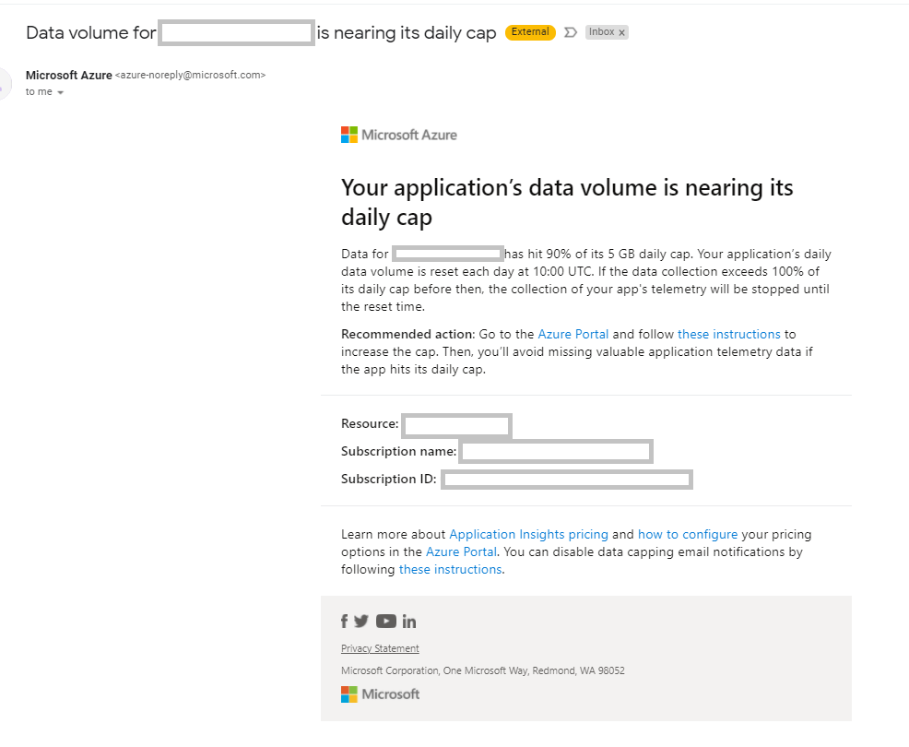Follow the "how to configure" link
Viewport: 909px width, 747px height.
coord(688,534)
